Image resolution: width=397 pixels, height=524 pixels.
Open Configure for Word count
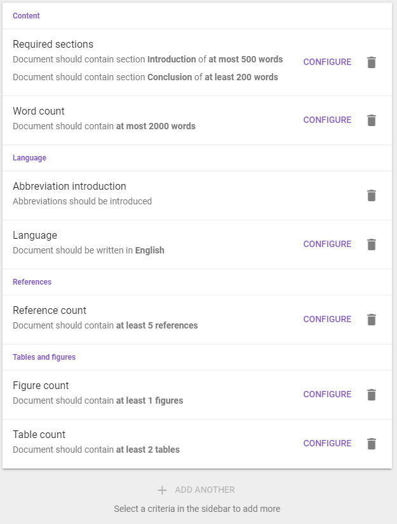coord(327,120)
